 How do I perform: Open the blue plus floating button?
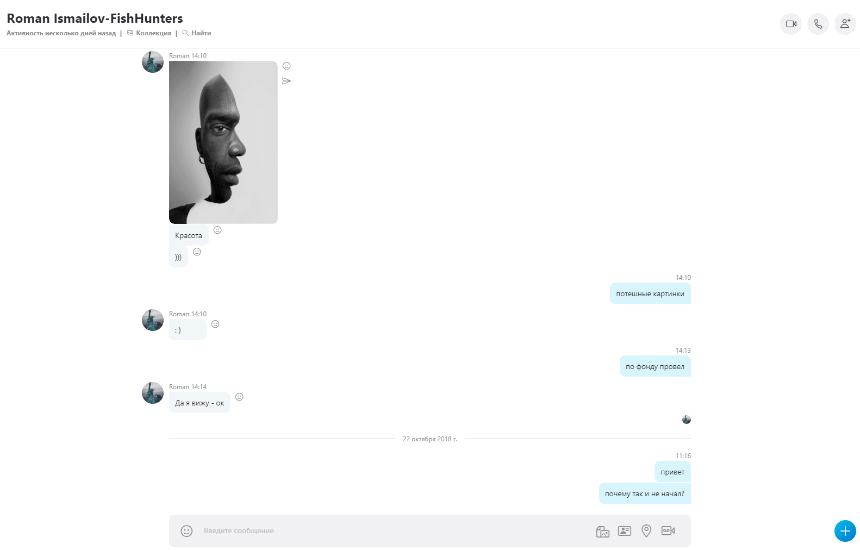pyautogui.click(x=845, y=531)
